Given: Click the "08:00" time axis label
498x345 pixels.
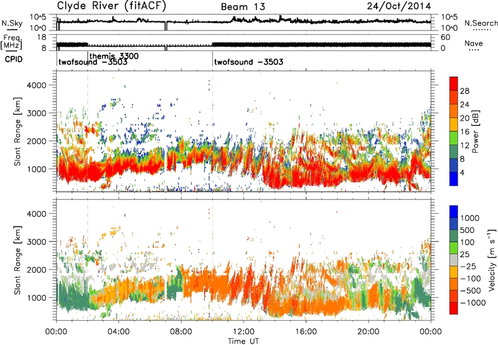Looking at the screenshot, I should click(x=181, y=332).
